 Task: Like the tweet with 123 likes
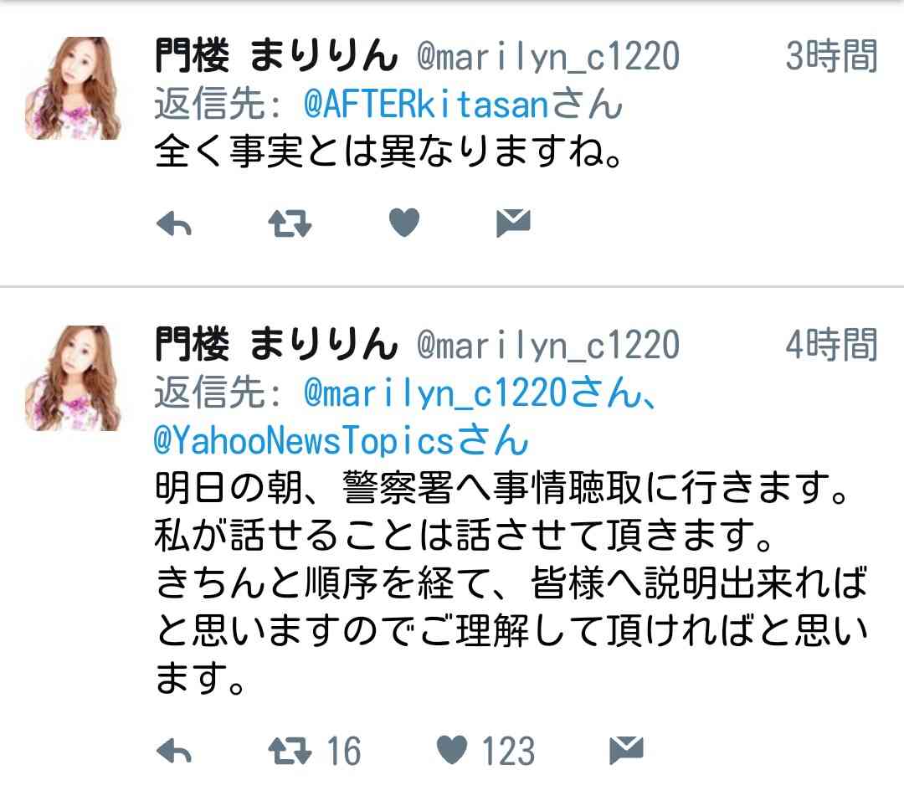452,750
